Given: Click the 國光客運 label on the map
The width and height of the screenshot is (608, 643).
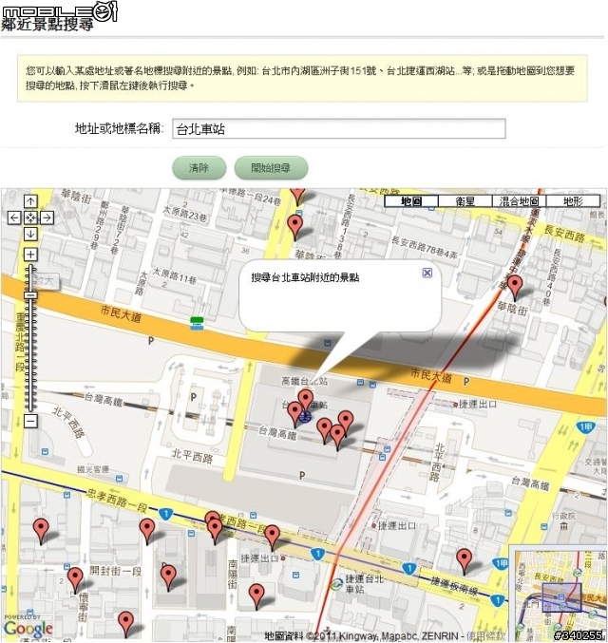Looking at the screenshot, I should pyautogui.click(x=93, y=469).
